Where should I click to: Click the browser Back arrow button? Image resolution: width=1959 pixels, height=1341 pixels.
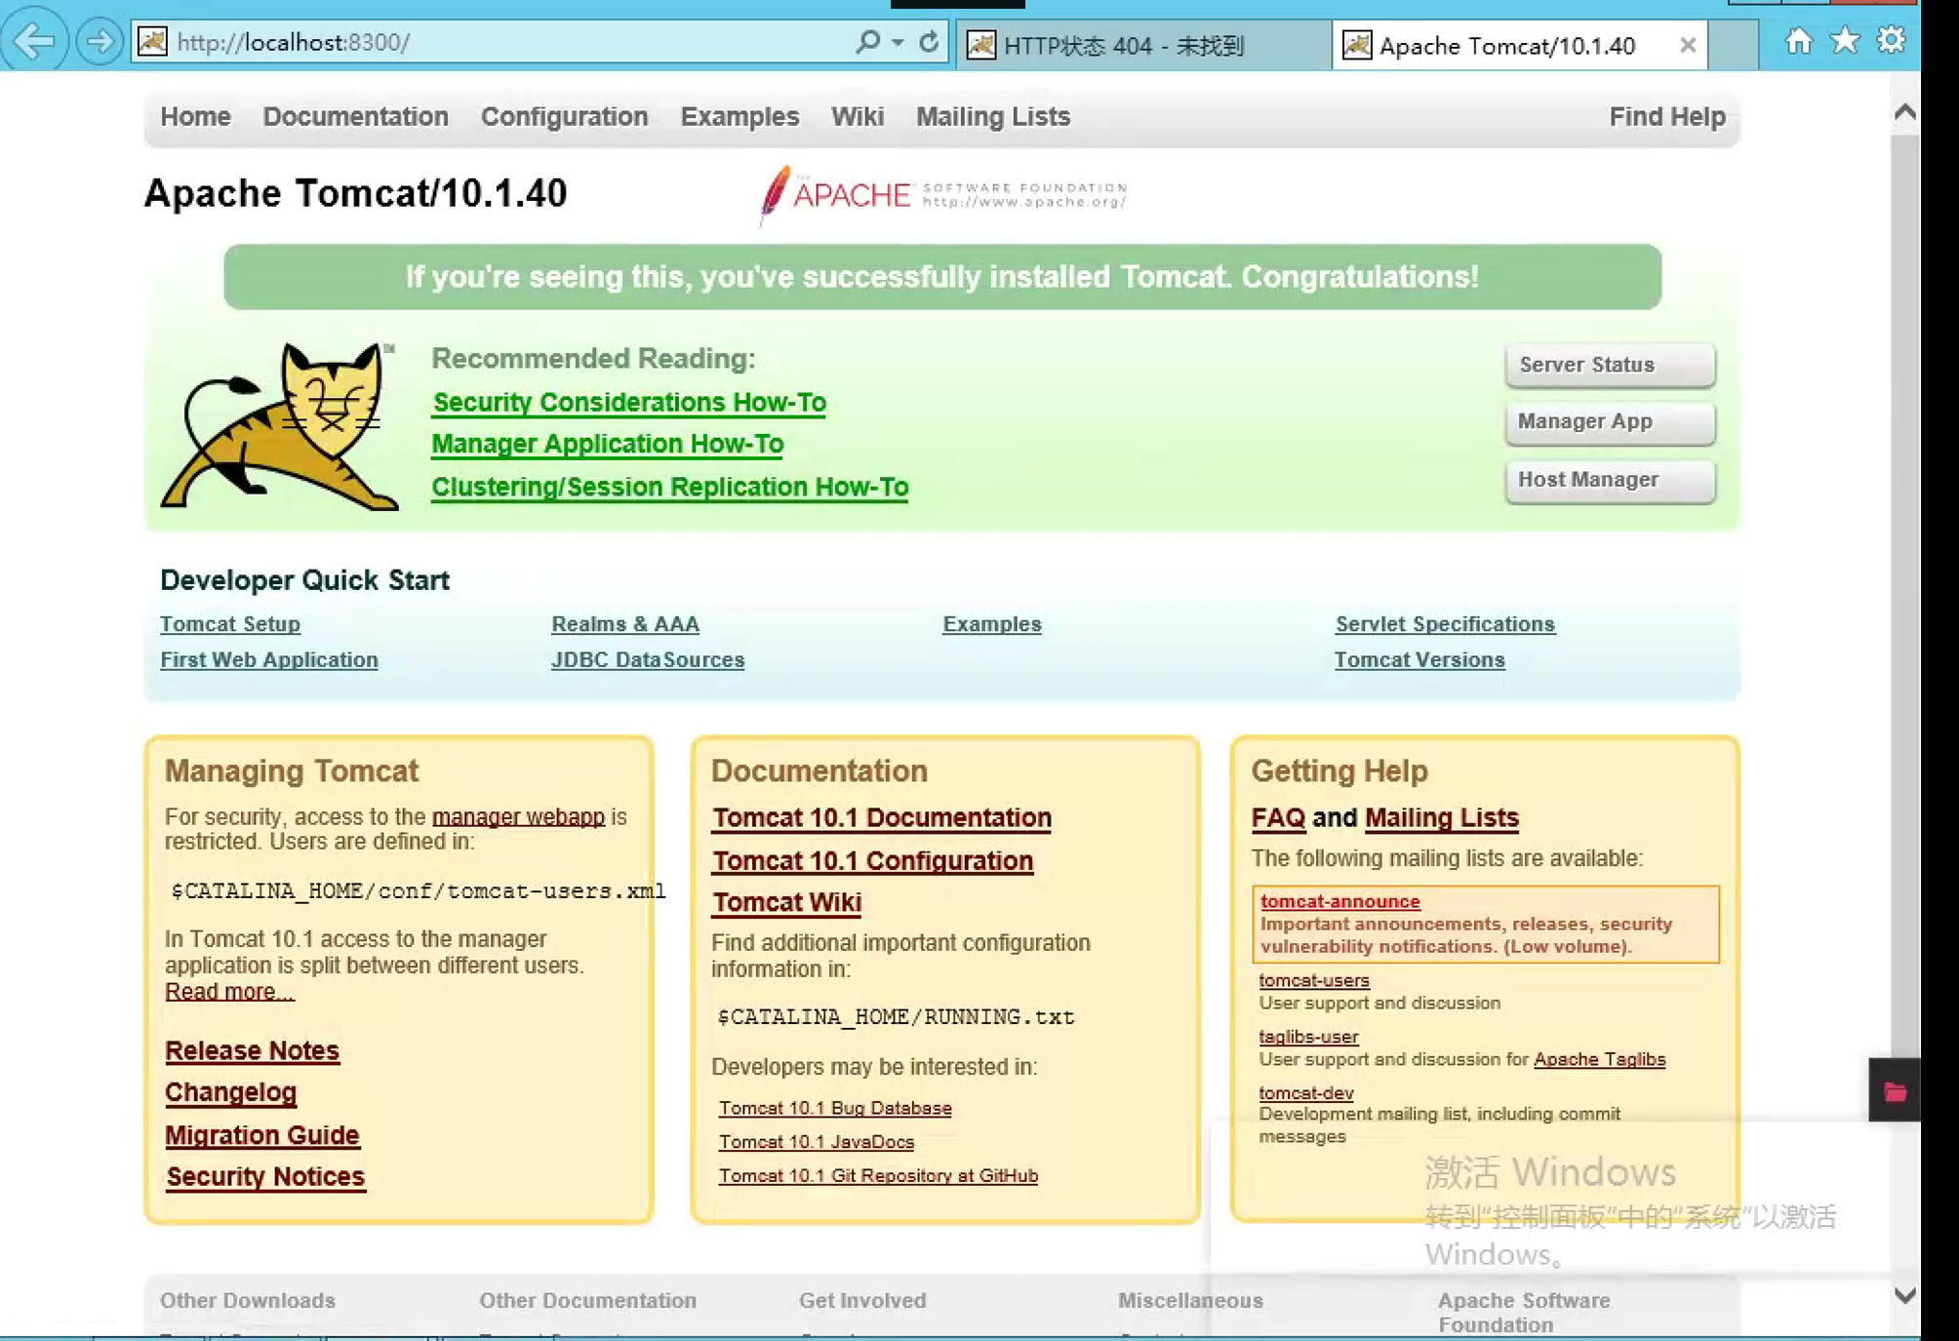click(35, 41)
